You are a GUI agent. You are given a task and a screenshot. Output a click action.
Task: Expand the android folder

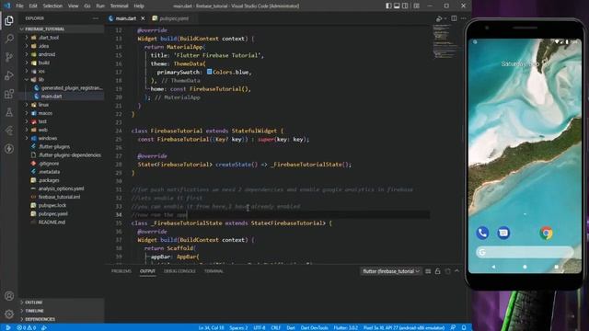click(47, 54)
